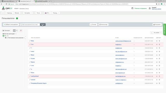Toggle the eye icon in Женя's row
Viewport: 166px width, 93px height.
point(157,73)
